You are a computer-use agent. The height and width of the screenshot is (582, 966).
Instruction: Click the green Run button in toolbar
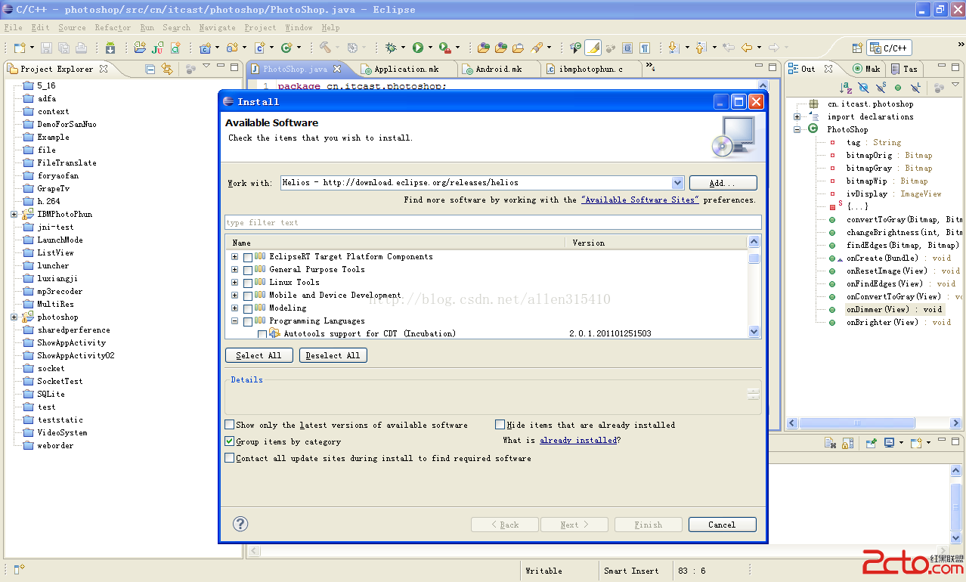tap(418, 48)
